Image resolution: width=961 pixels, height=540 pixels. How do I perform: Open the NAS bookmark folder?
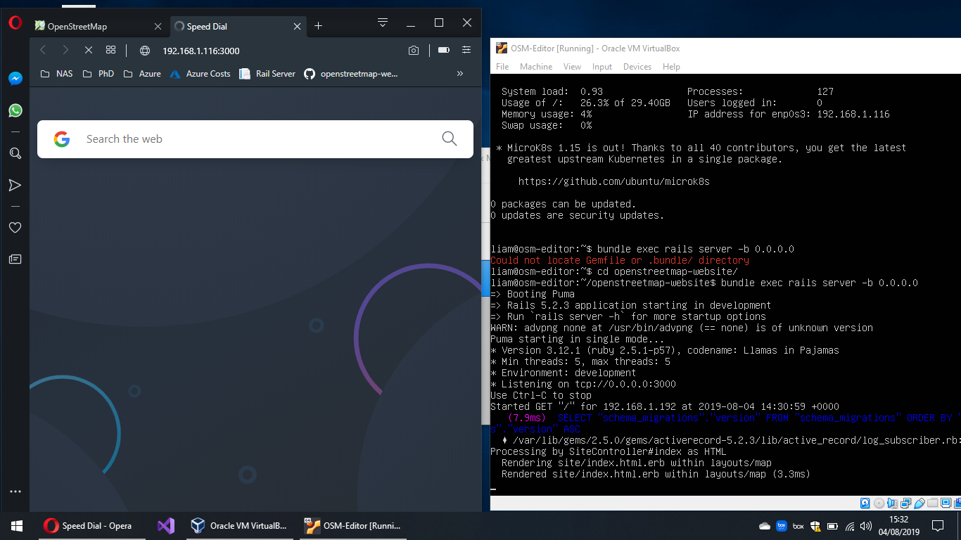point(56,73)
